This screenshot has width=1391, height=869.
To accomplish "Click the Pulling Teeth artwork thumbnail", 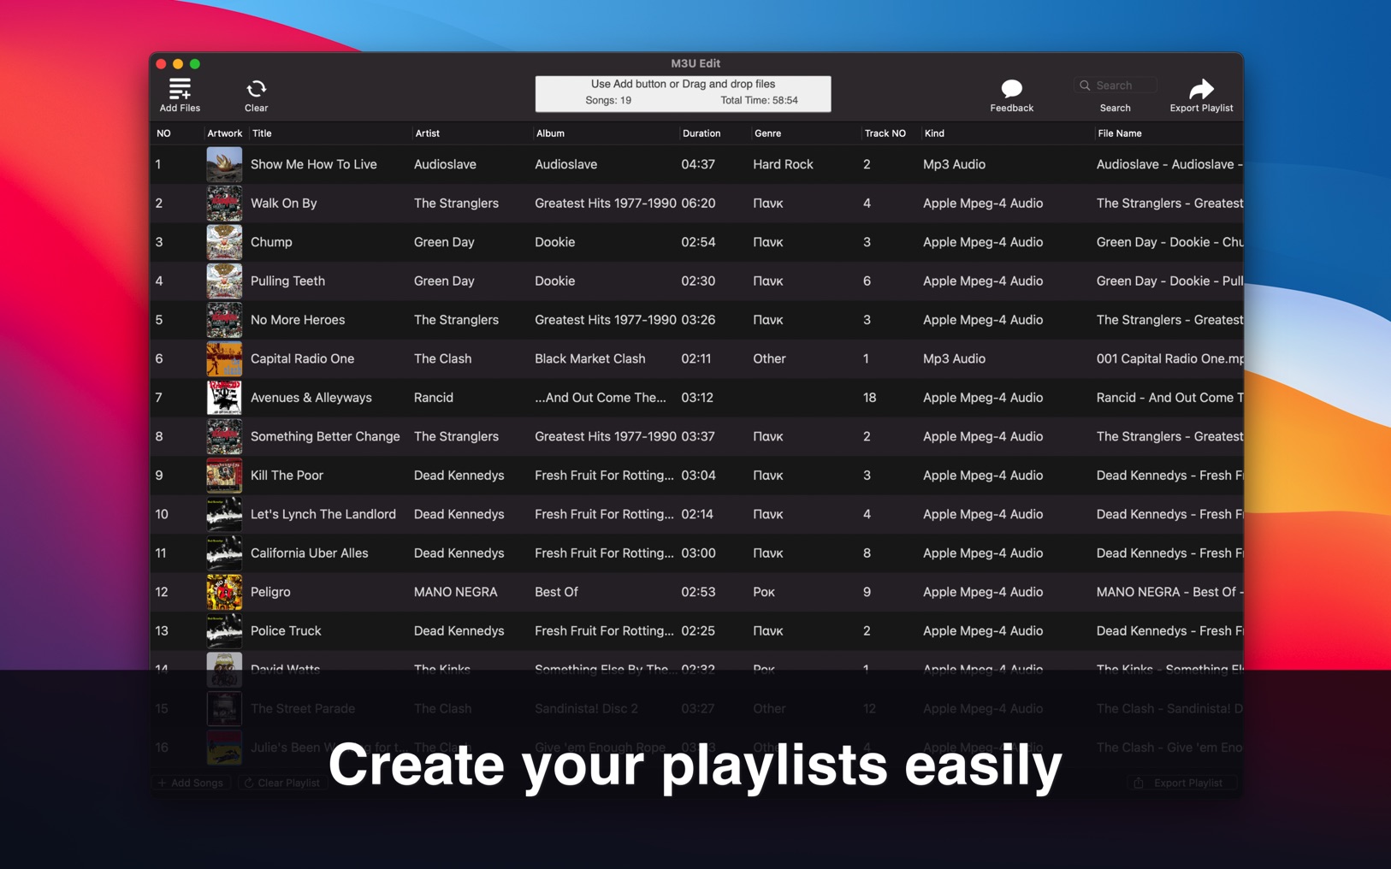I will point(224,281).
